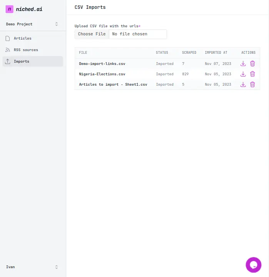Viewport: 269px width, 277px height.
Task: Click the Demo Project chevron arrows
Action: (57, 24)
